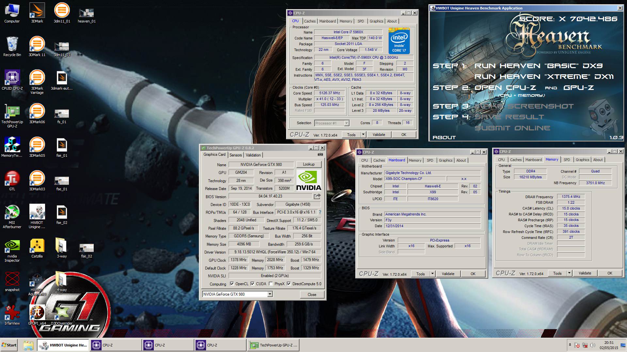Click GPU-Z BIOS export share icon
Screen dimensions: 627x352
pyautogui.click(x=317, y=196)
